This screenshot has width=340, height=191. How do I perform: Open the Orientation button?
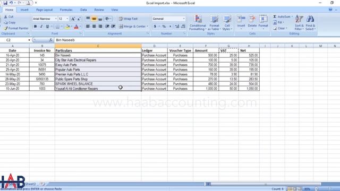tap(108, 19)
